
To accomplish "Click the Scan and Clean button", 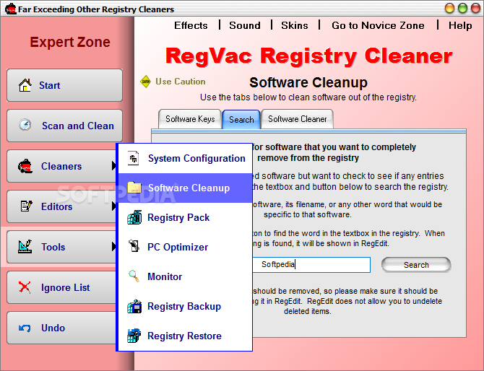I will pos(64,126).
